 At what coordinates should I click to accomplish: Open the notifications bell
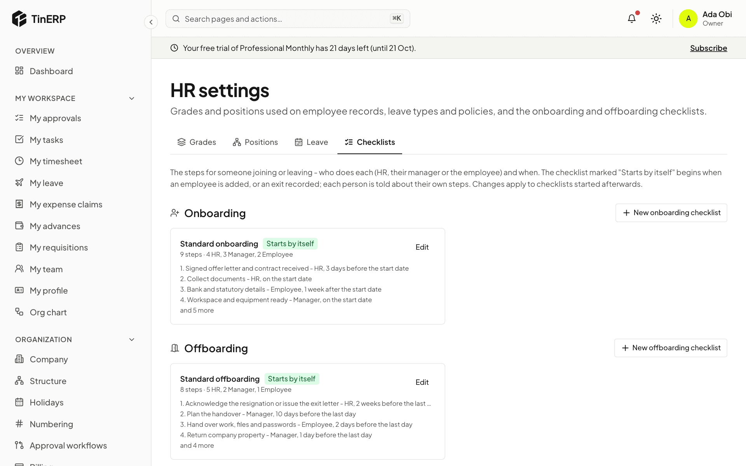(x=632, y=19)
